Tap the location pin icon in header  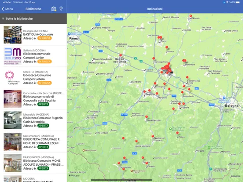click(61, 9)
